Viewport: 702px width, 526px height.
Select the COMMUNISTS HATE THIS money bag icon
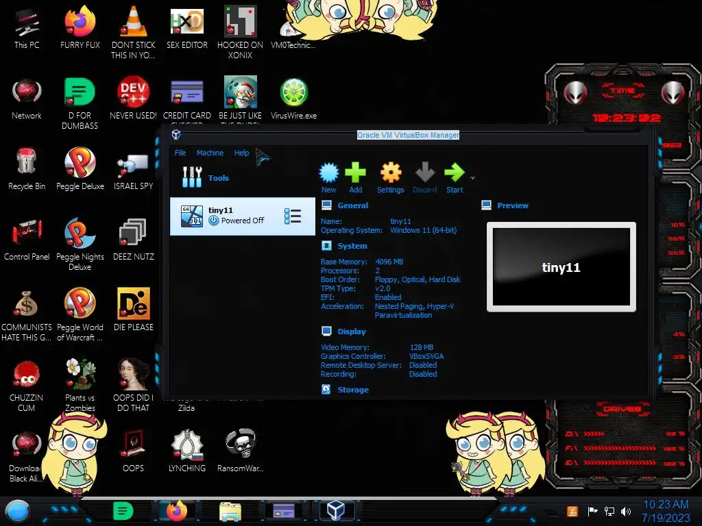(x=27, y=315)
